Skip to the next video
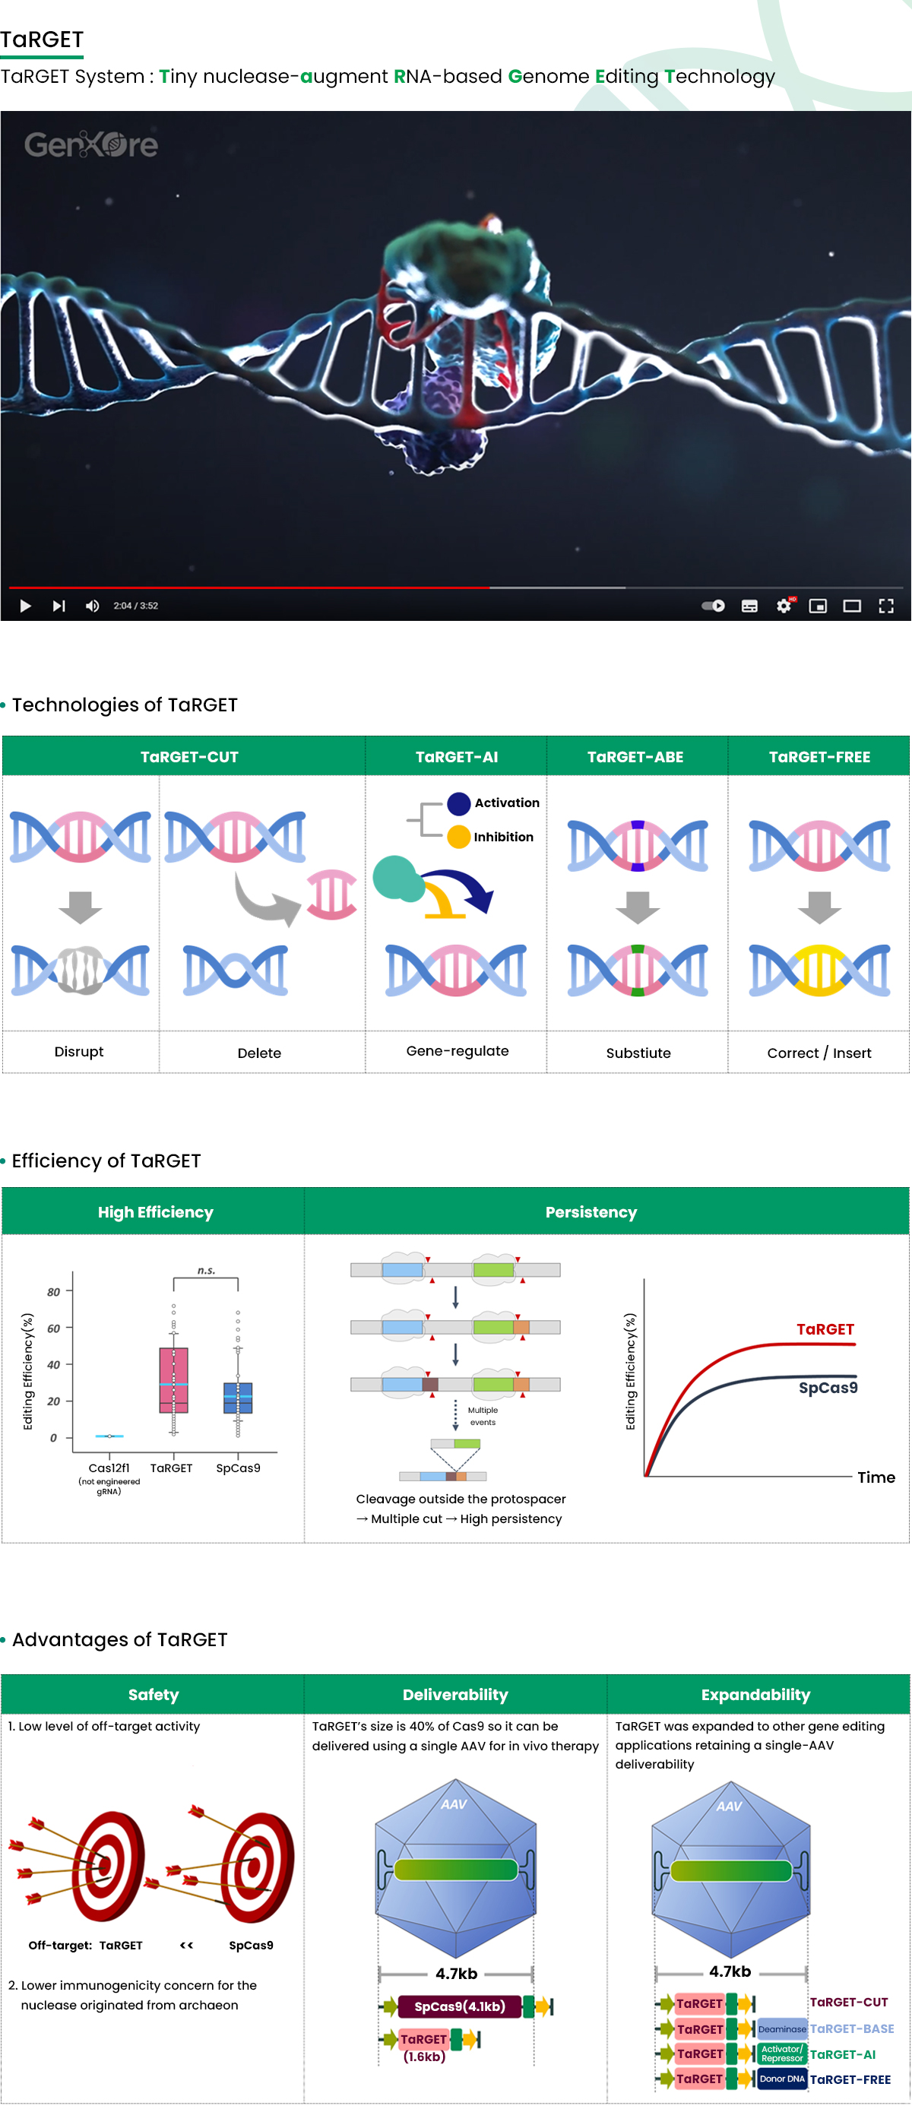912x2109 pixels. [x=58, y=606]
